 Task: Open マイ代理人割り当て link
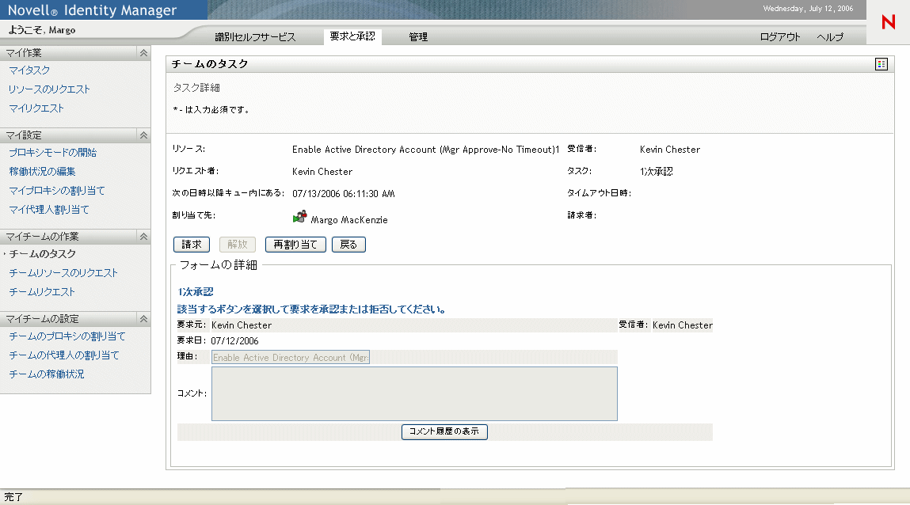point(49,210)
